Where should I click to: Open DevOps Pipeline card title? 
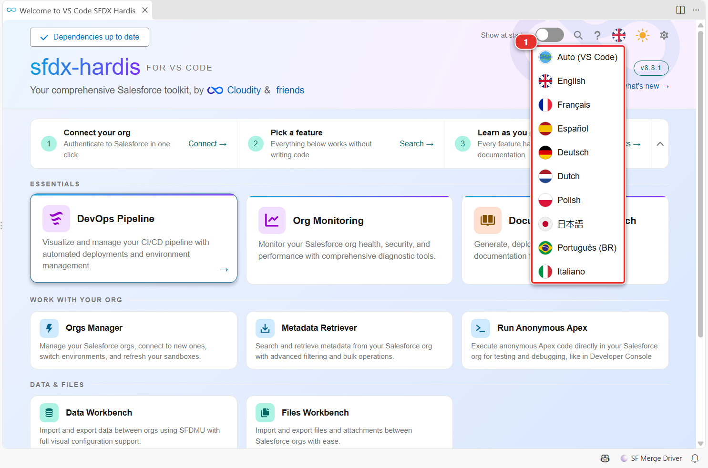(116, 219)
